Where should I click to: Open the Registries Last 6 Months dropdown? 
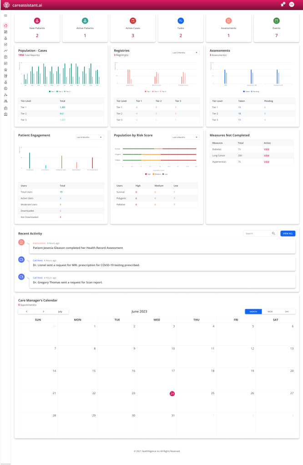point(185,53)
